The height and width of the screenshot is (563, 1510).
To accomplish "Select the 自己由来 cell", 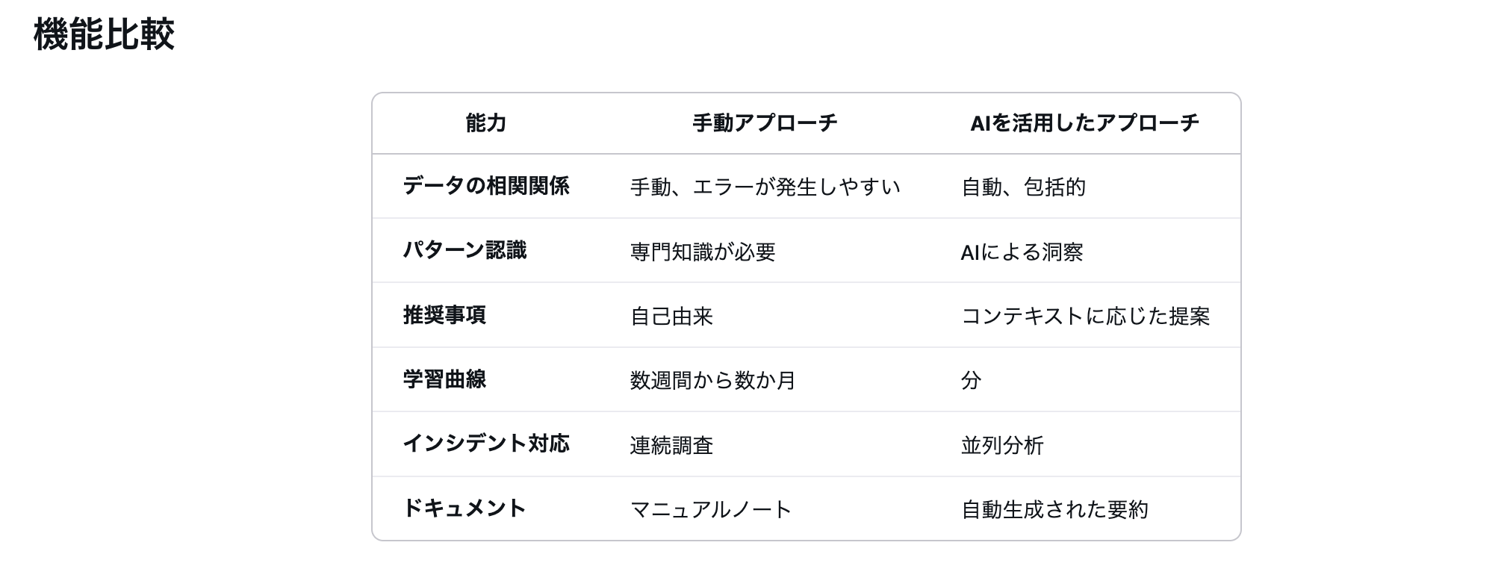I will 671,317.
